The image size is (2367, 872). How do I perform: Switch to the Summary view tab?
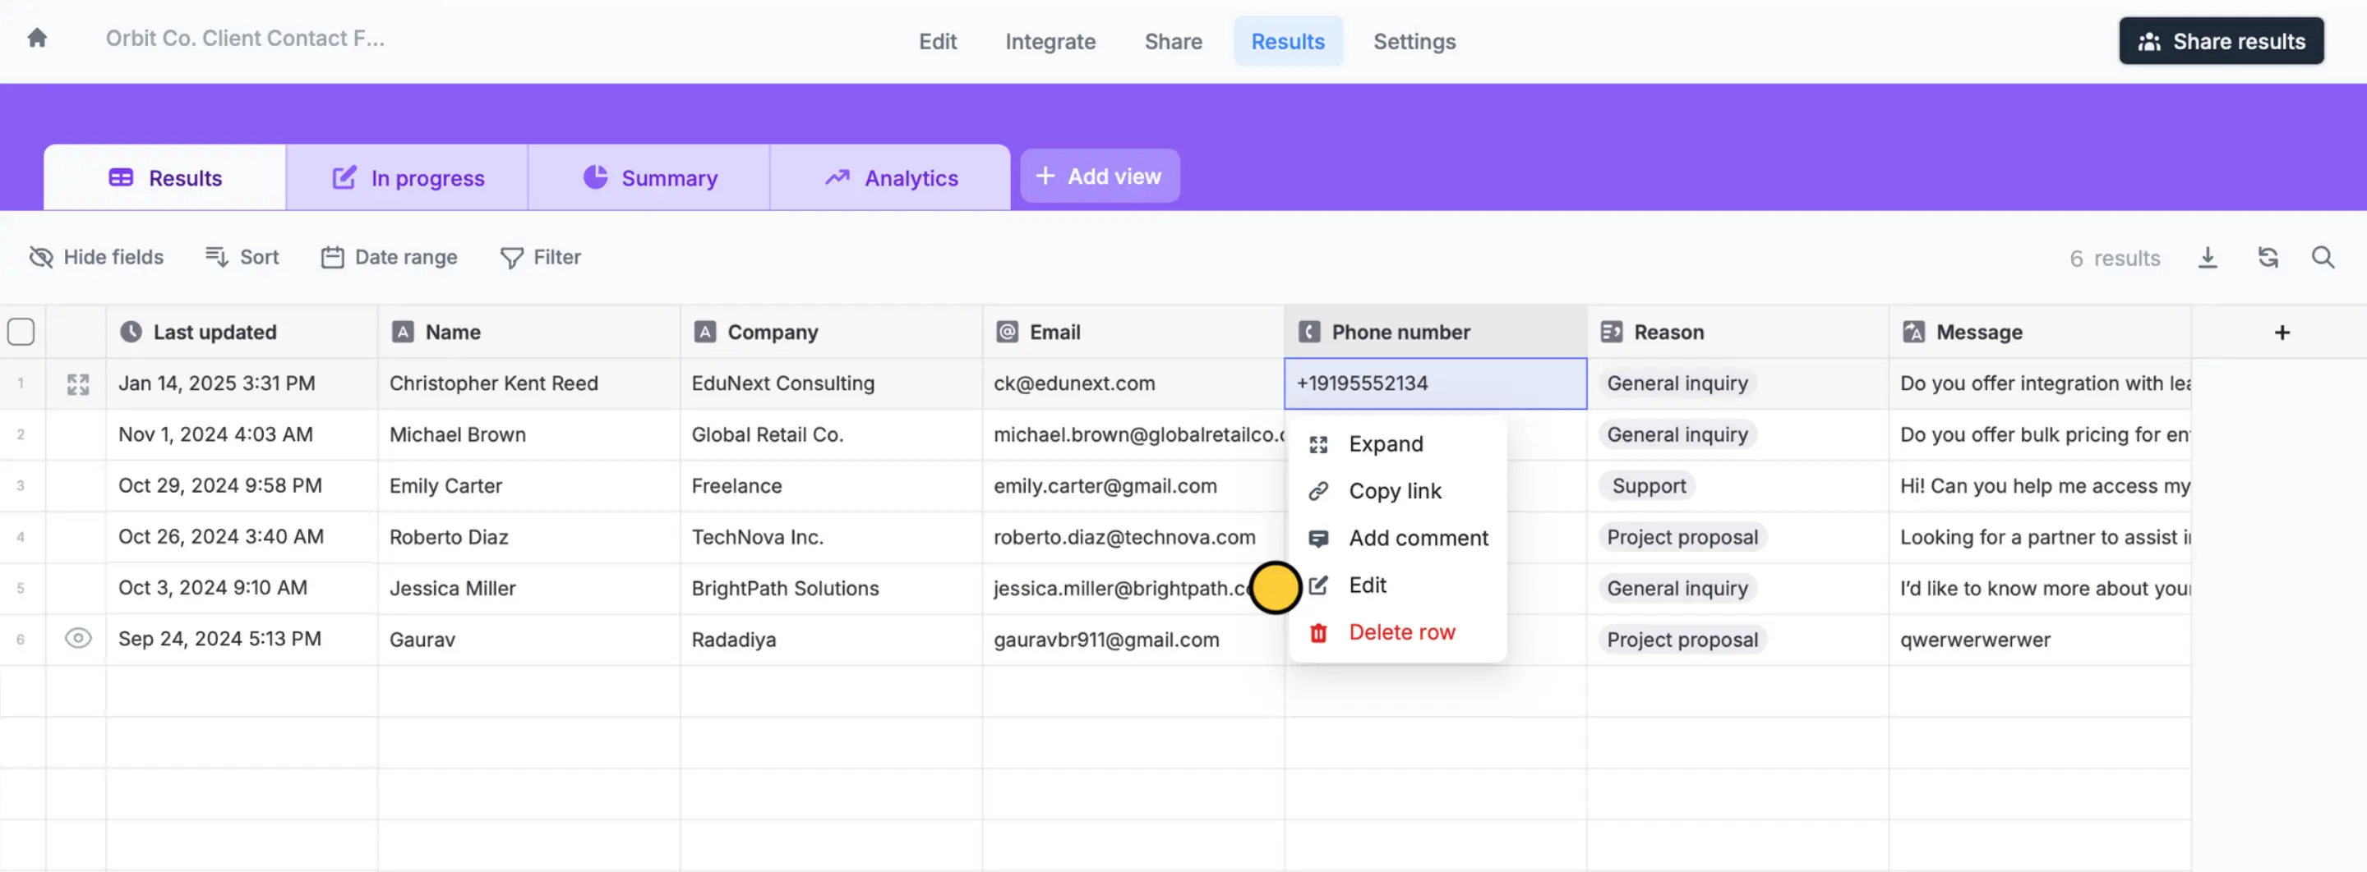pos(649,178)
